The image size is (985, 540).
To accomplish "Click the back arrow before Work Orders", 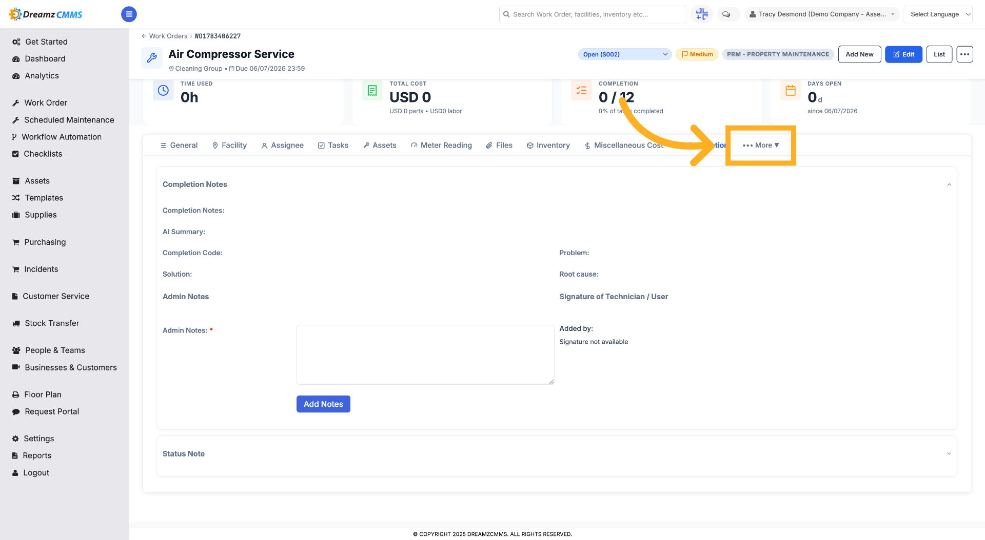I will click(144, 36).
